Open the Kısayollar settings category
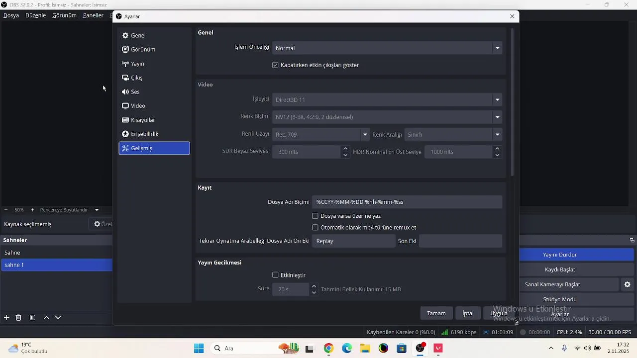Screen dimensions: 637x358 tap(154, 120)
